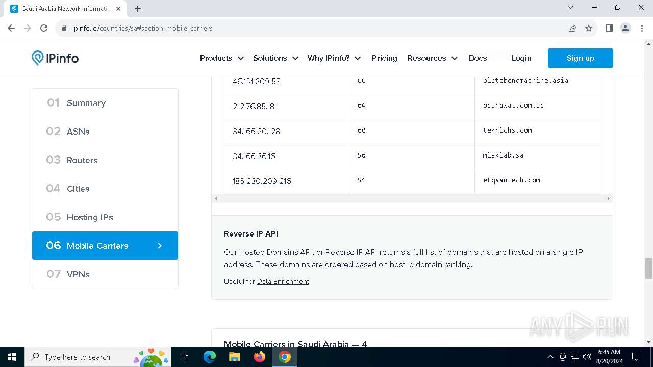Image resolution: width=653 pixels, height=367 pixels.
Task: Share this page icon in address bar
Action: [572, 28]
